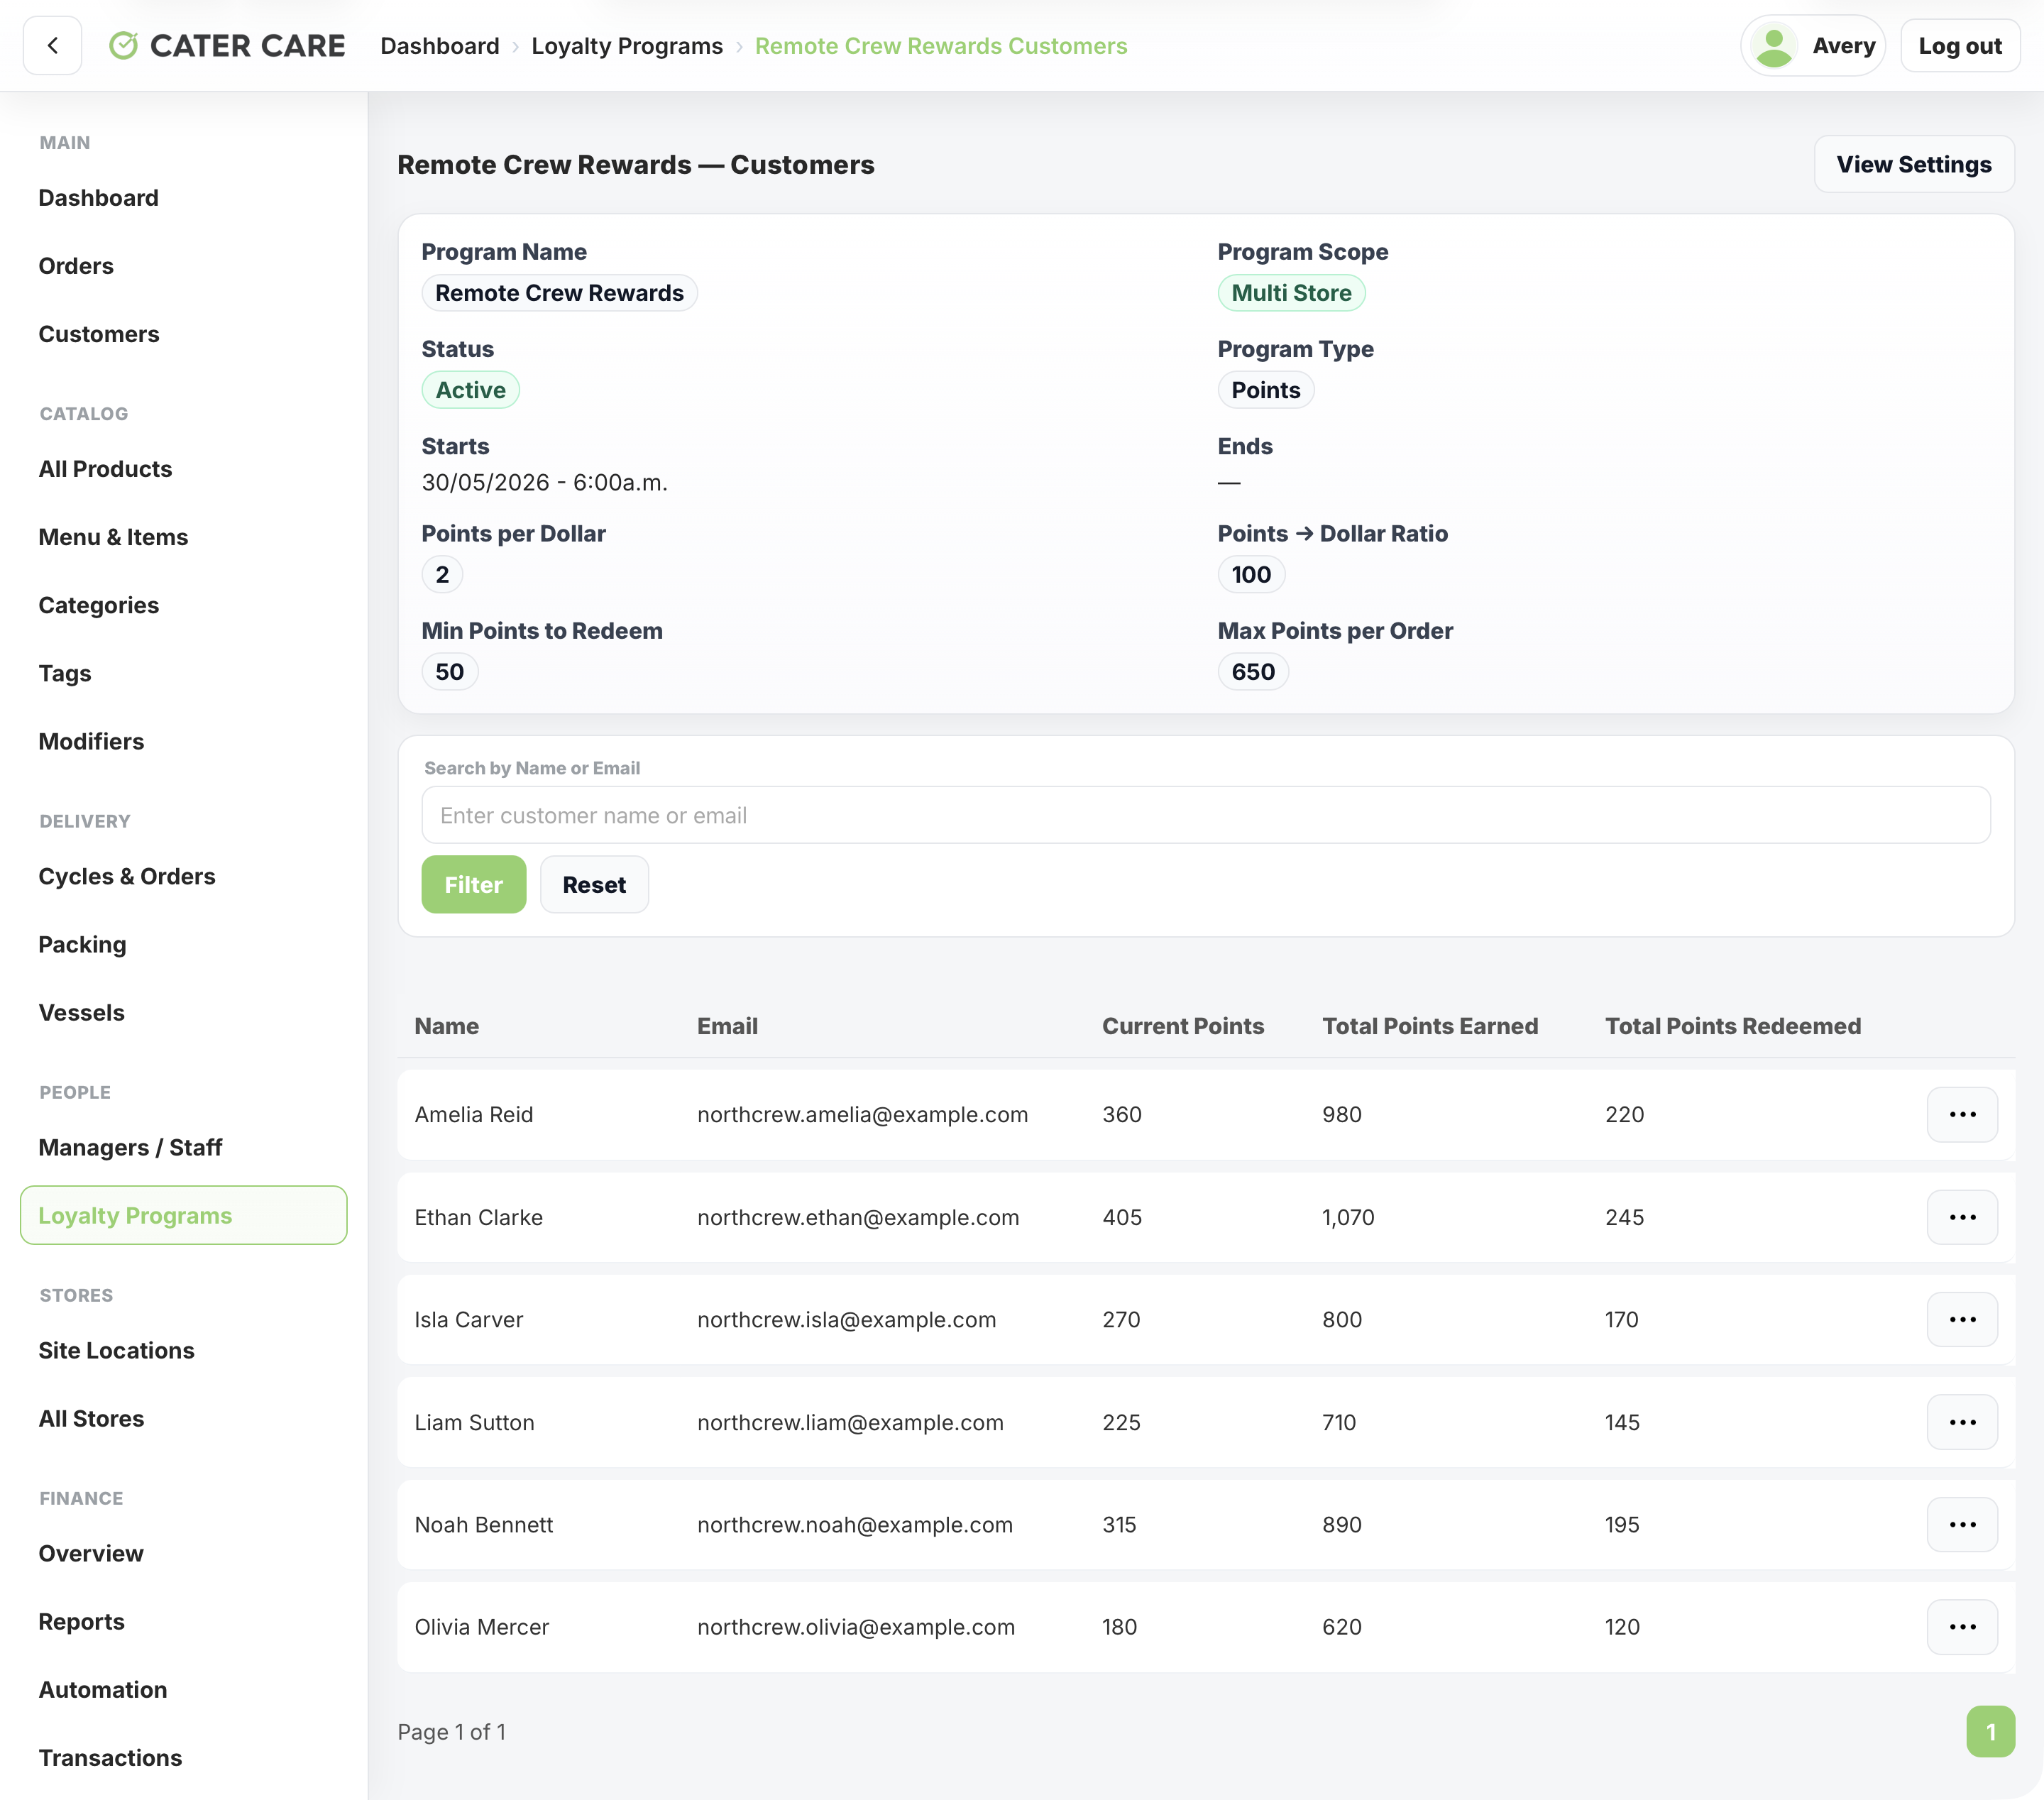2044x1800 pixels.
Task: Open the three-dot menu for Ethan Clarke
Action: [1962, 1217]
